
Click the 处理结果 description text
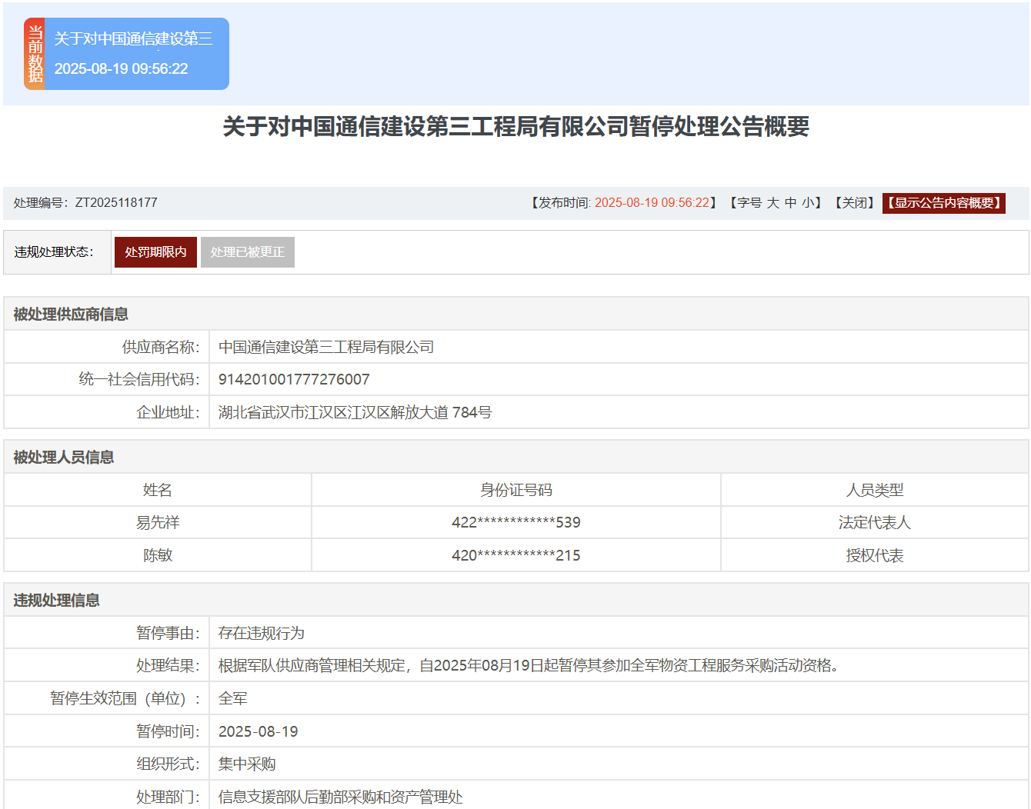tap(529, 666)
